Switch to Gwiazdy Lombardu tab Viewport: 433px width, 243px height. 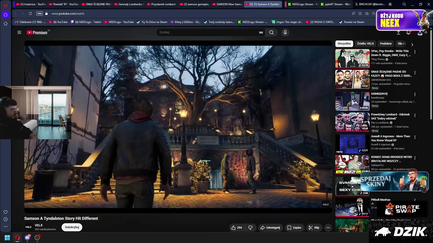coord(129,4)
